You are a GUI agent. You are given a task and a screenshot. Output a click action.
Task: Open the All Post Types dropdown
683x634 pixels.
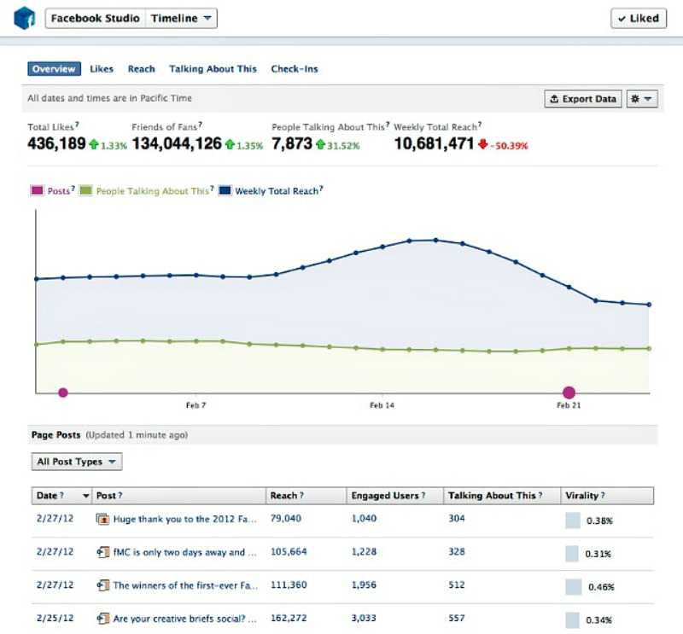point(75,461)
